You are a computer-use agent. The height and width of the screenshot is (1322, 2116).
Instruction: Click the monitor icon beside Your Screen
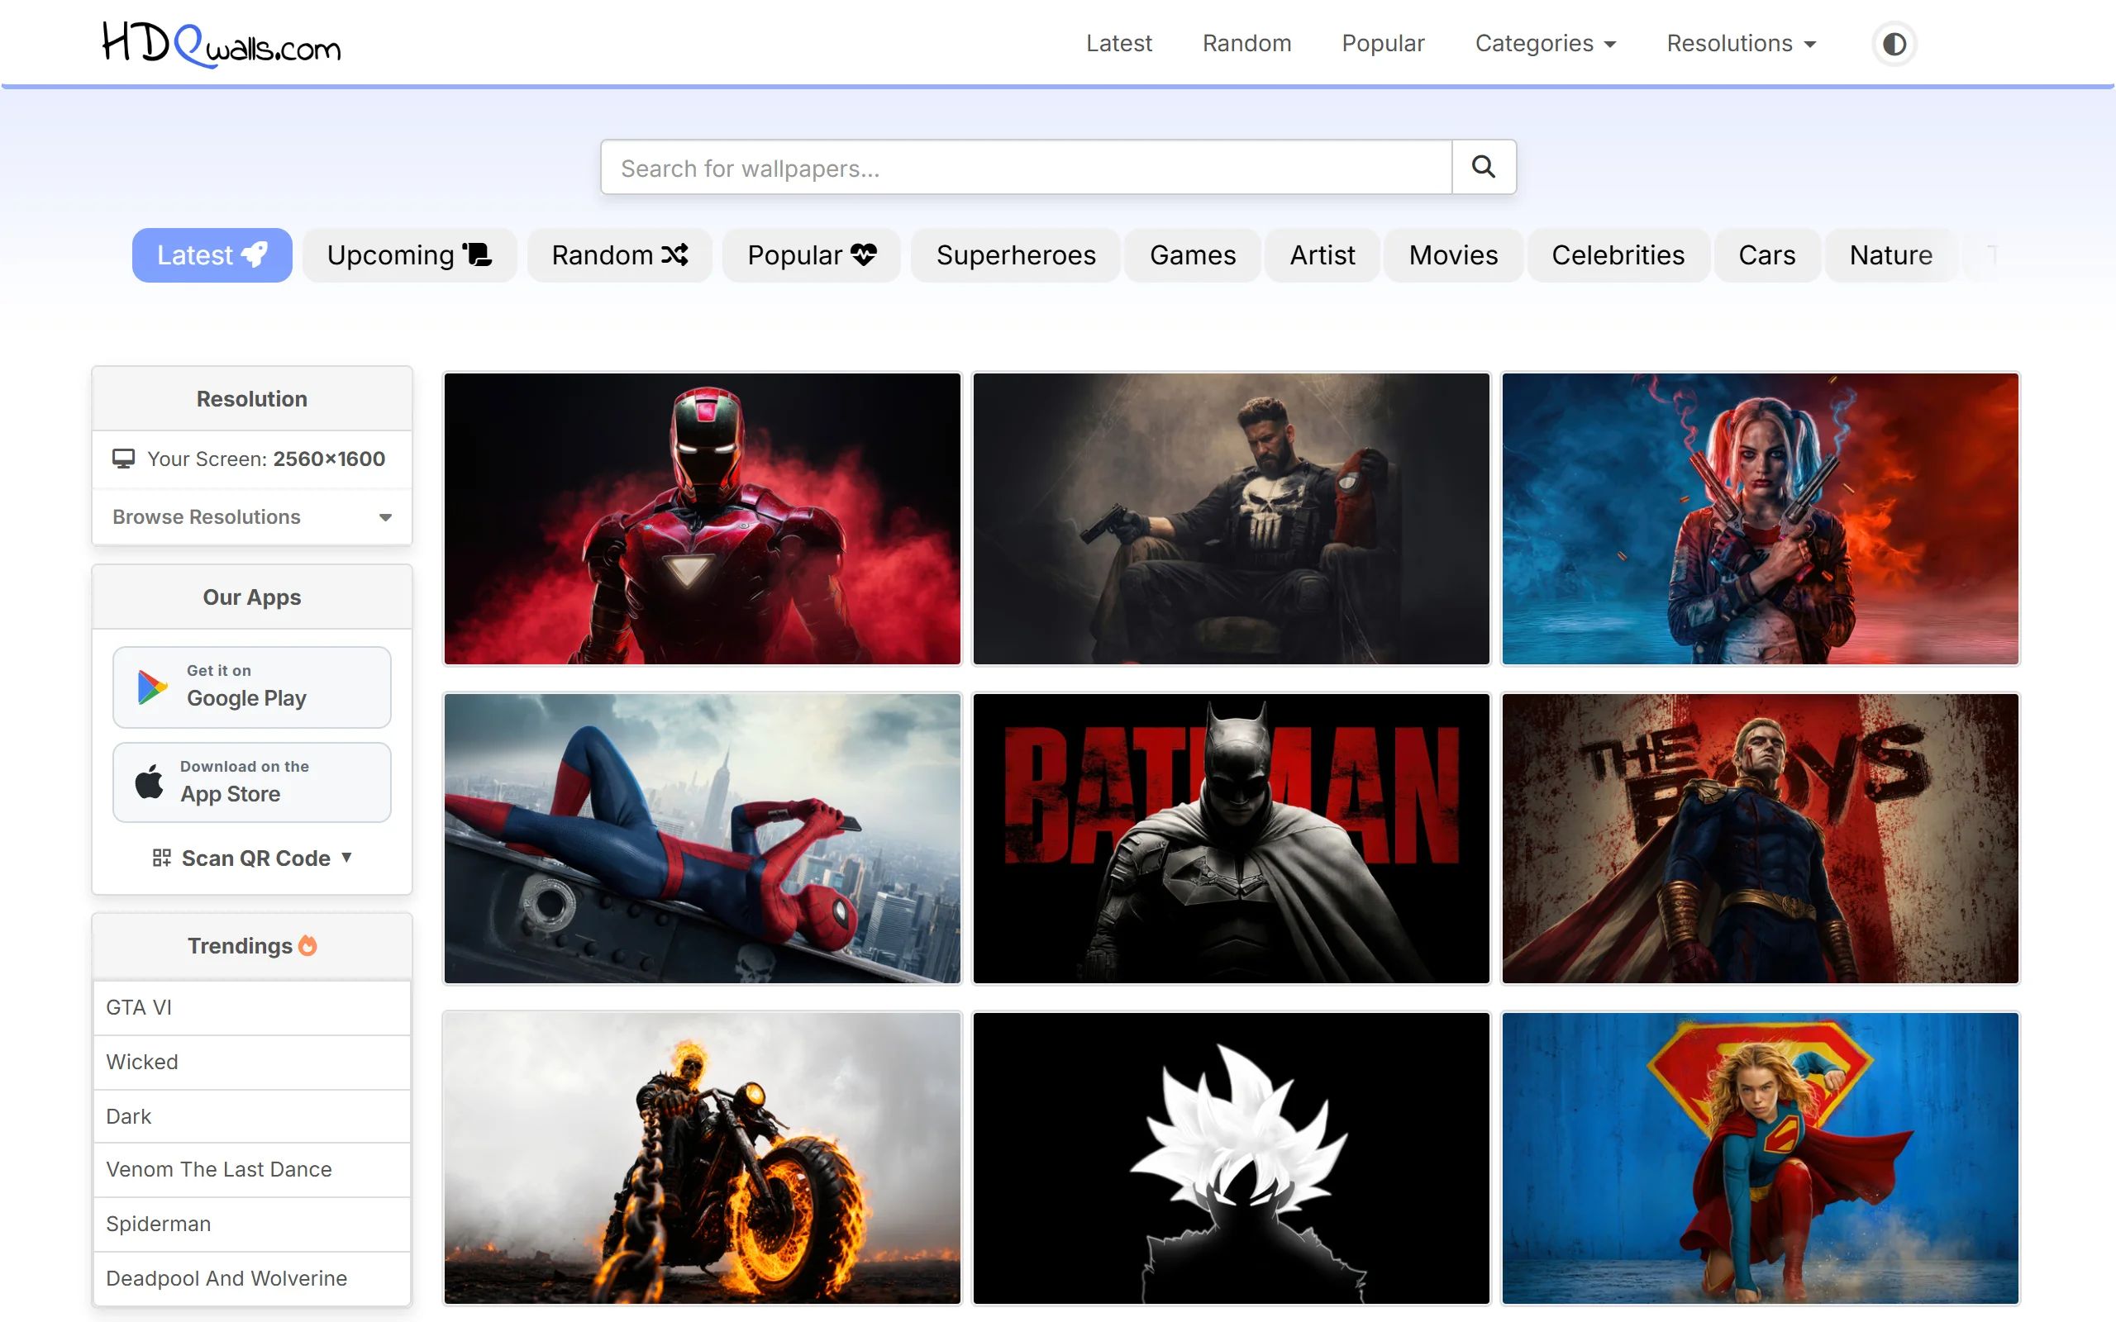pyautogui.click(x=123, y=459)
